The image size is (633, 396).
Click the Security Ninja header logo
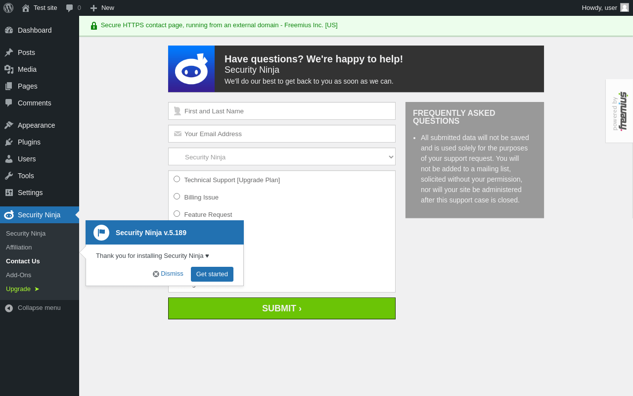191,69
